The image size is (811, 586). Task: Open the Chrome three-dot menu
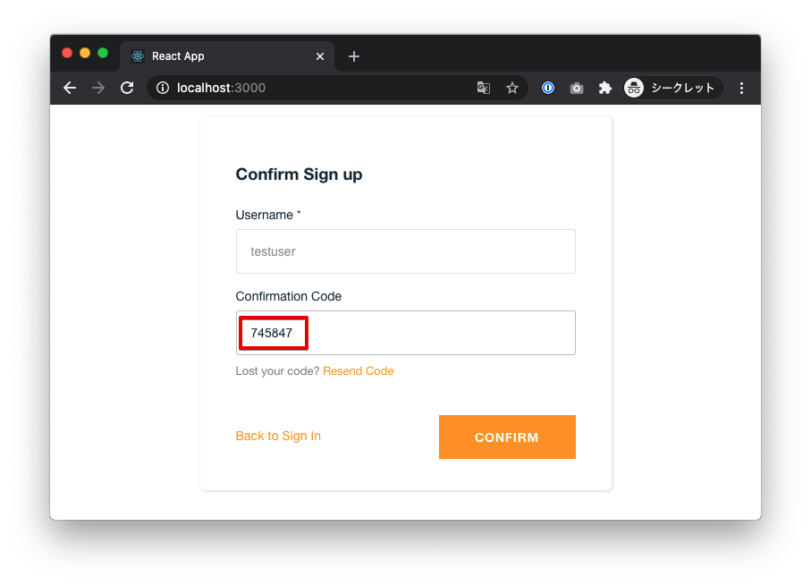741,88
